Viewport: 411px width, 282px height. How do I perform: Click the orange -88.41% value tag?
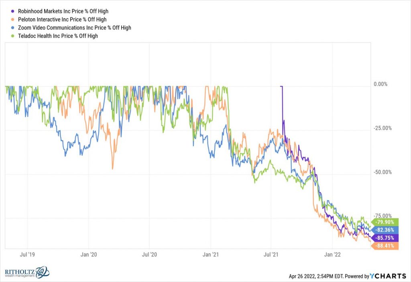[386, 246]
